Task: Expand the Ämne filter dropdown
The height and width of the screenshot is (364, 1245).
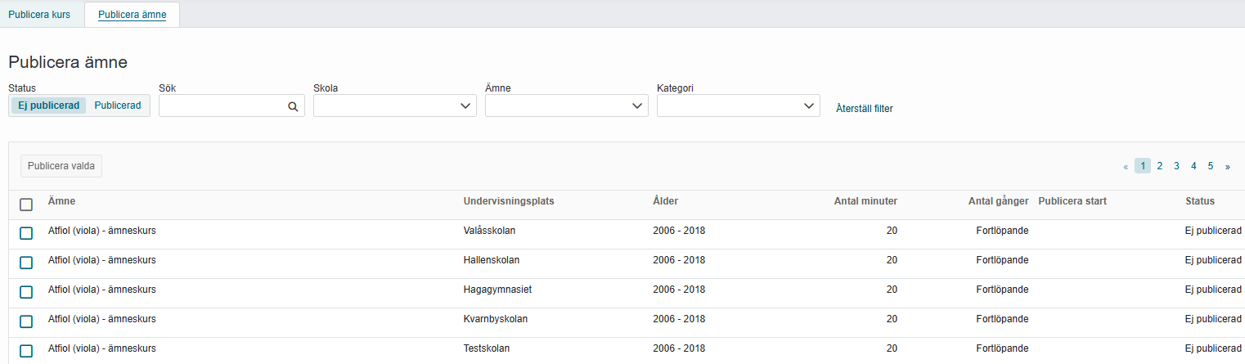Action: click(567, 106)
